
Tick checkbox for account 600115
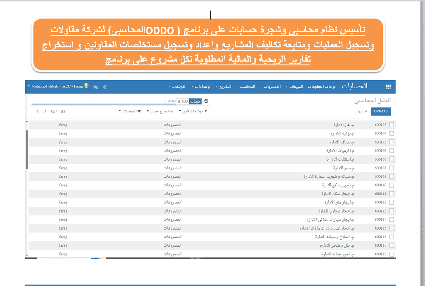(x=392, y=228)
